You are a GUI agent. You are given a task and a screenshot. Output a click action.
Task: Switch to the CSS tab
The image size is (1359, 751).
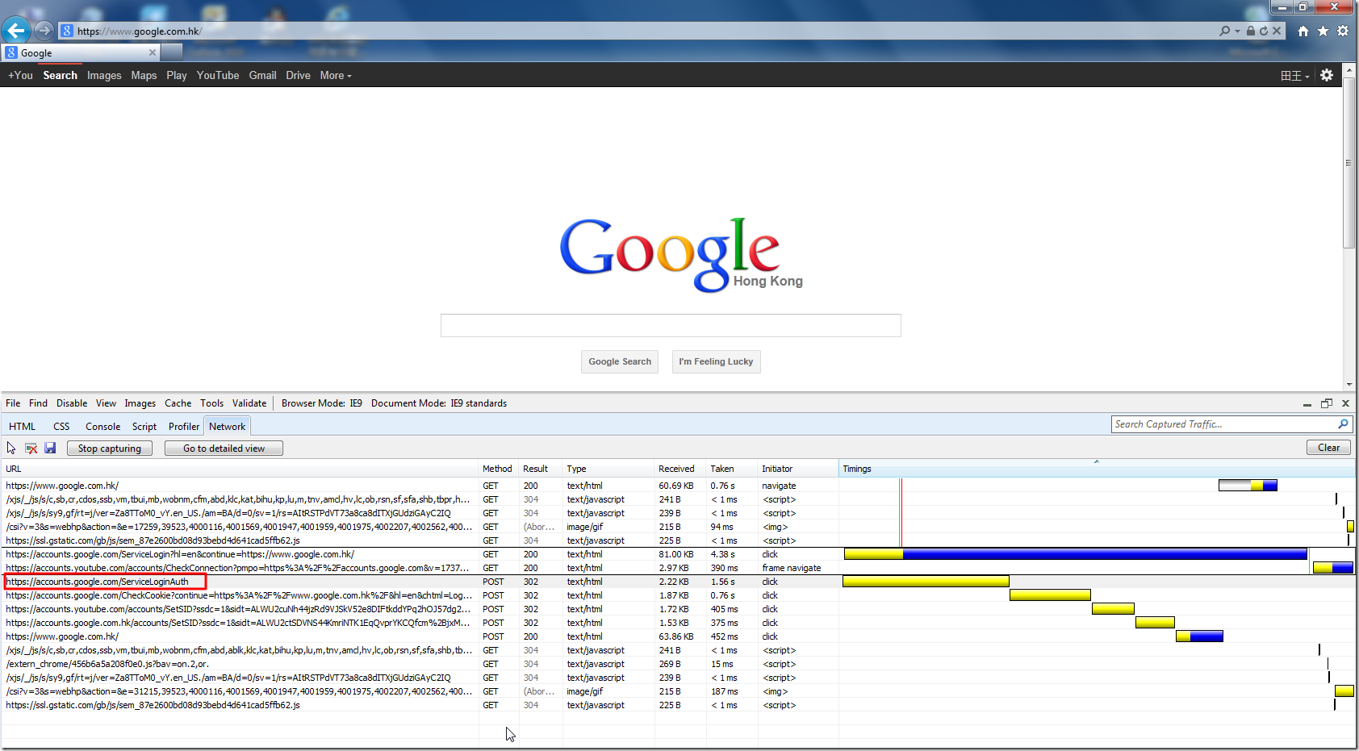(x=61, y=427)
